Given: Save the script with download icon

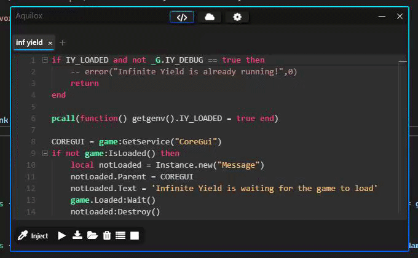Looking at the screenshot, I should pos(77,235).
